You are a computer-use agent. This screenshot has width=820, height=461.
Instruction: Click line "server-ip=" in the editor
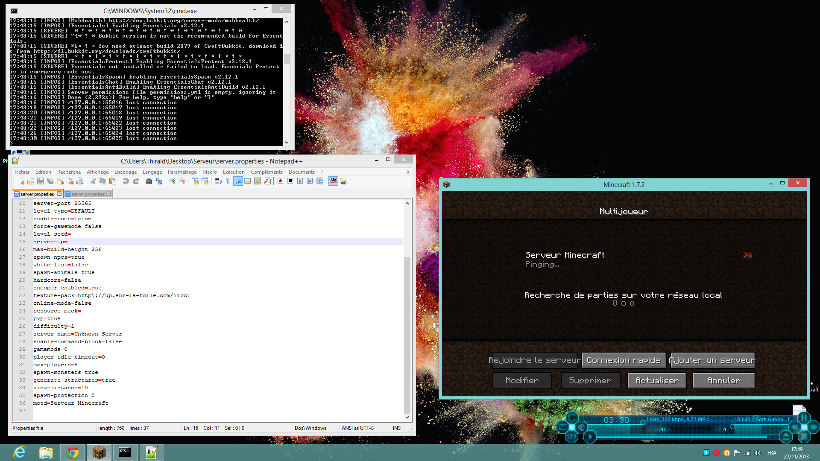(x=50, y=242)
